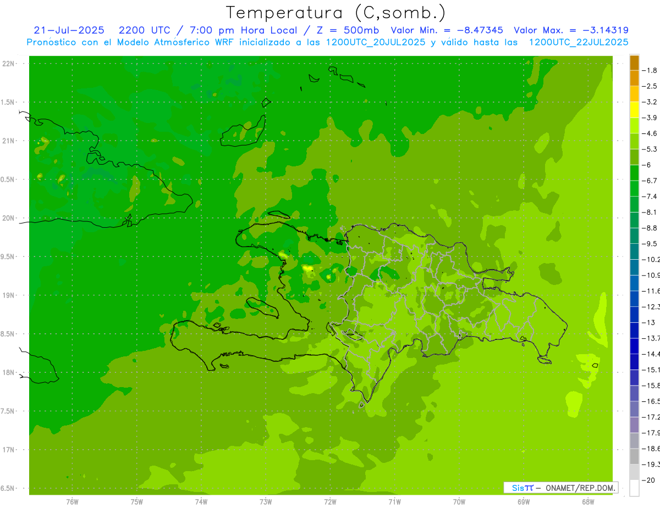The image size is (660, 509).
Task: Click the '19N' latitude label
Action: 9,295
